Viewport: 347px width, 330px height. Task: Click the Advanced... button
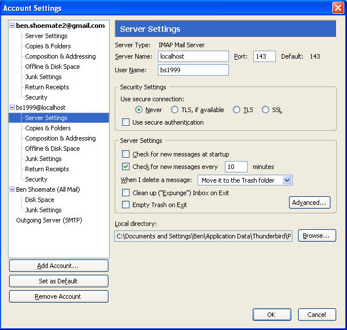click(310, 203)
